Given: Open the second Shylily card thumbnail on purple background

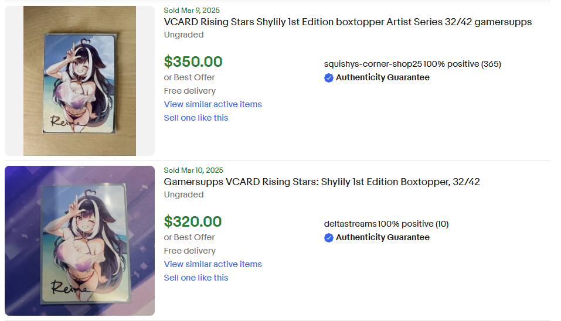Looking at the screenshot, I should (80, 241).
